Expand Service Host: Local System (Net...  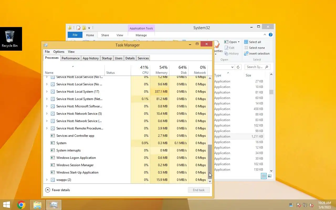coord(47,99)
